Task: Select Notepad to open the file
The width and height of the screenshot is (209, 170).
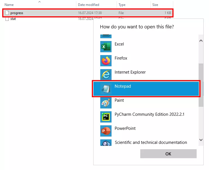Action: [146, 89]
